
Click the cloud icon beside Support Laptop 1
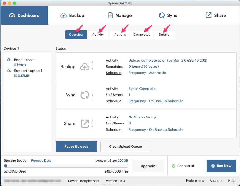click(x=9, y=71)
